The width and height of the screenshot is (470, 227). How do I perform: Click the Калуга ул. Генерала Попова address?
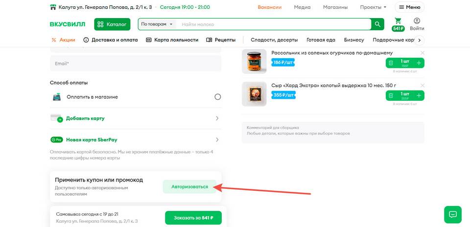[105, 7]
